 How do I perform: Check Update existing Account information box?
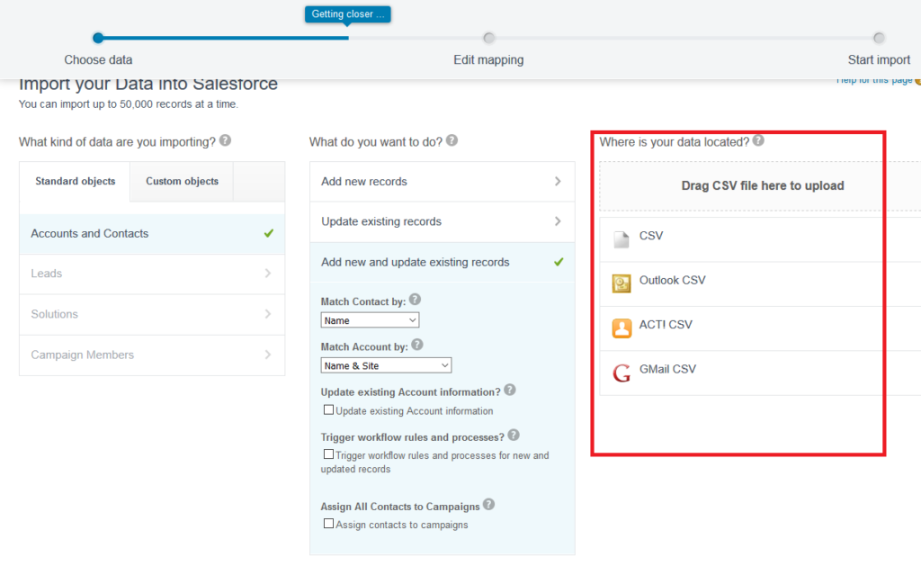[328, 409]
